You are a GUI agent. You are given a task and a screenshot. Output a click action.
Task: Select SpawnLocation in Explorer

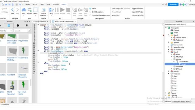[179, 47]
